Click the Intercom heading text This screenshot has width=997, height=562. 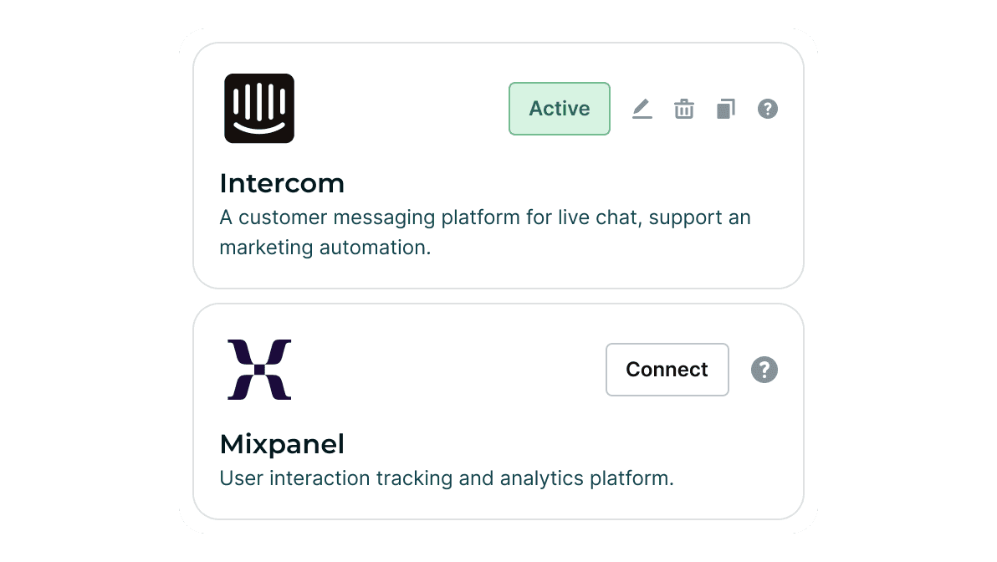tap(282, 183)
